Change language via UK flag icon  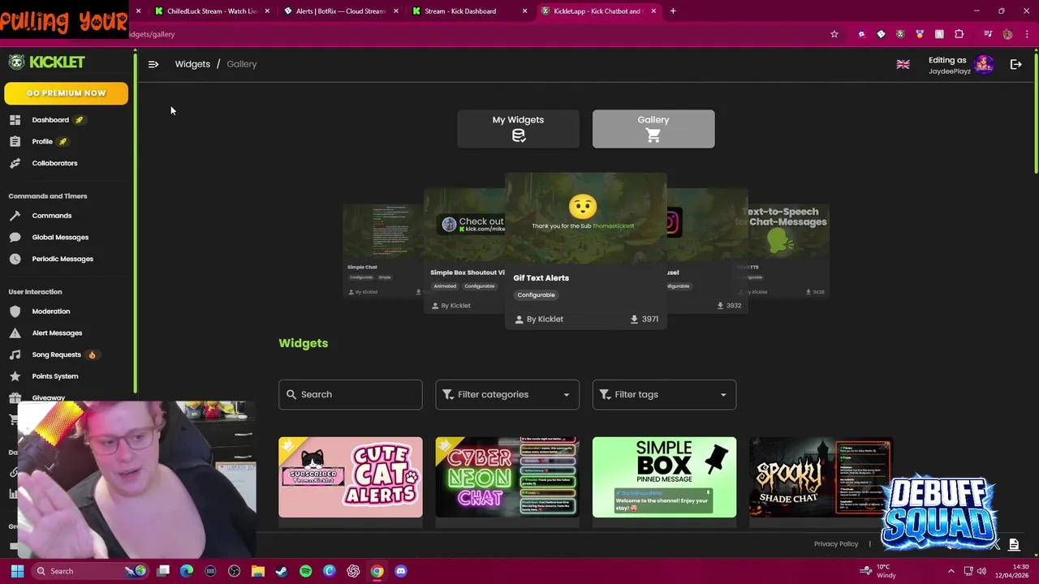(x=903, y=65)
